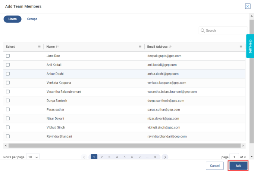Open the Self Help side panel
This screenshot has height=171, width=254.
(x=250, y=46)
